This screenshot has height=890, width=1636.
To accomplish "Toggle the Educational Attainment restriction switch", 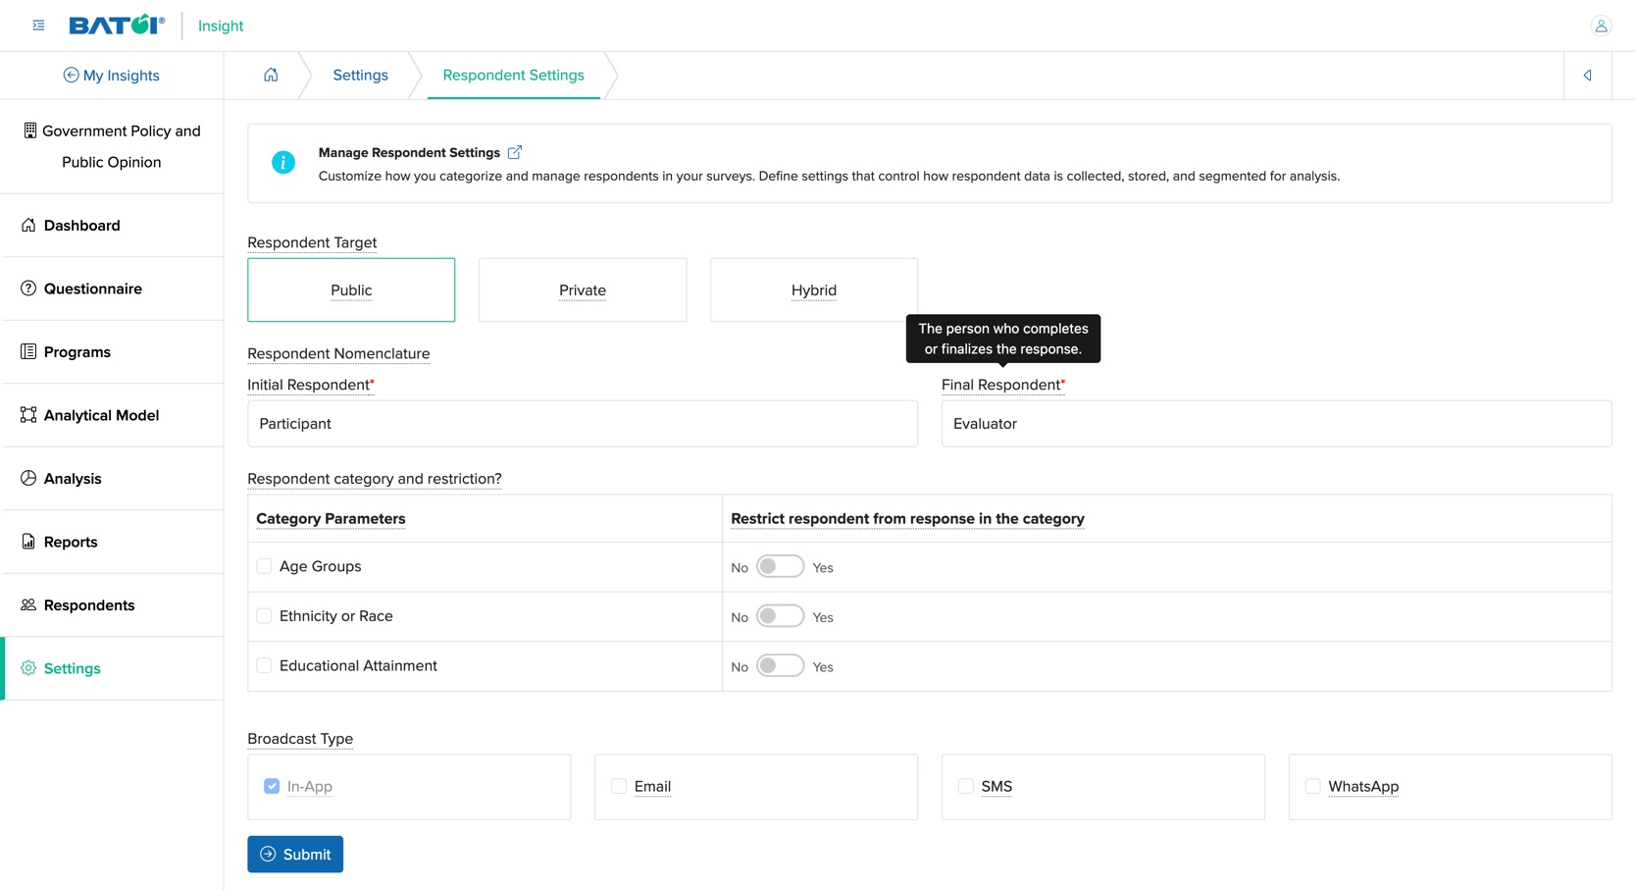I will point(780,666).
